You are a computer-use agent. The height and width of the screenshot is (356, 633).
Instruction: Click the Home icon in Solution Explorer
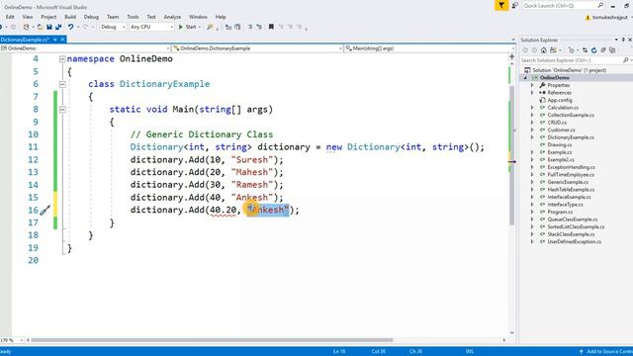pyautogui.click(x=544, y=50)
